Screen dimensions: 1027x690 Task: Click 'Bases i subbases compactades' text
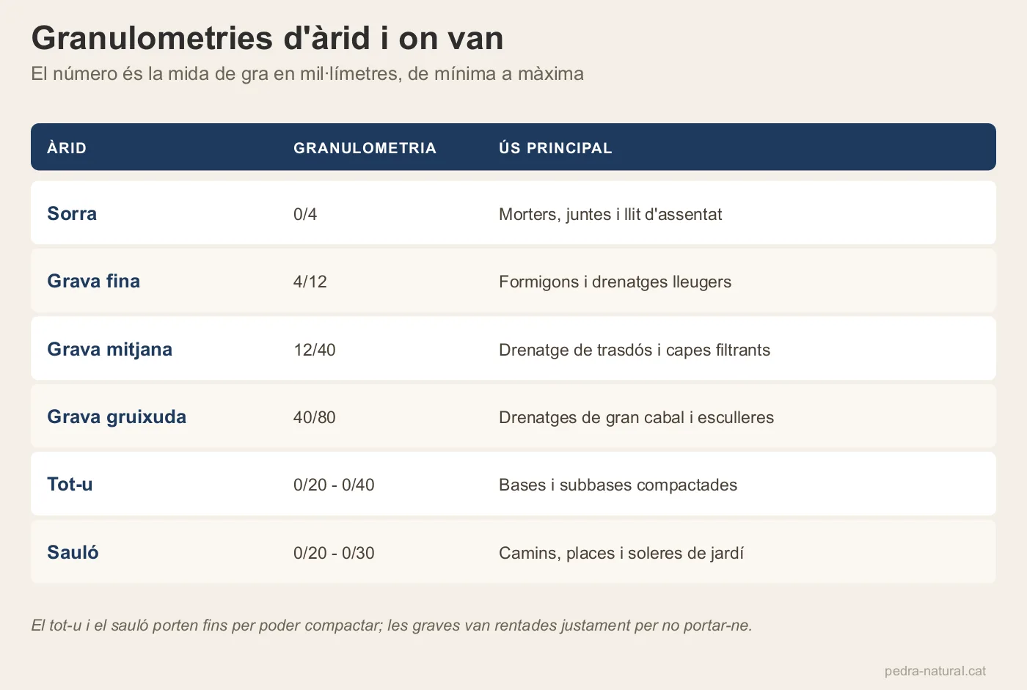point(618,485)
